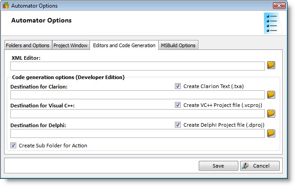Browse folder for Clarion destination
The width and height of the screenshot is (295, 186).
tap(271, 95)
